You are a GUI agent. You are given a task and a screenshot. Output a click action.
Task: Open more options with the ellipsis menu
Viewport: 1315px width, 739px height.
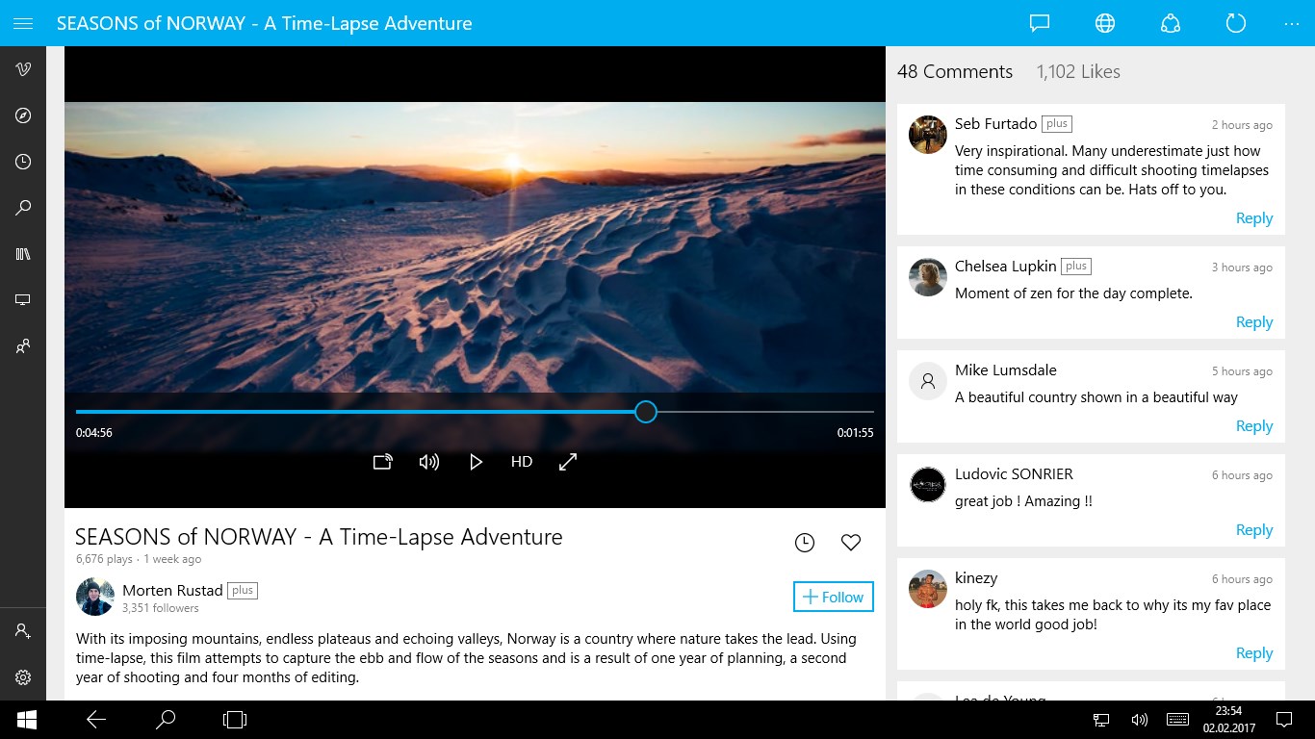tap(1294, 22)
